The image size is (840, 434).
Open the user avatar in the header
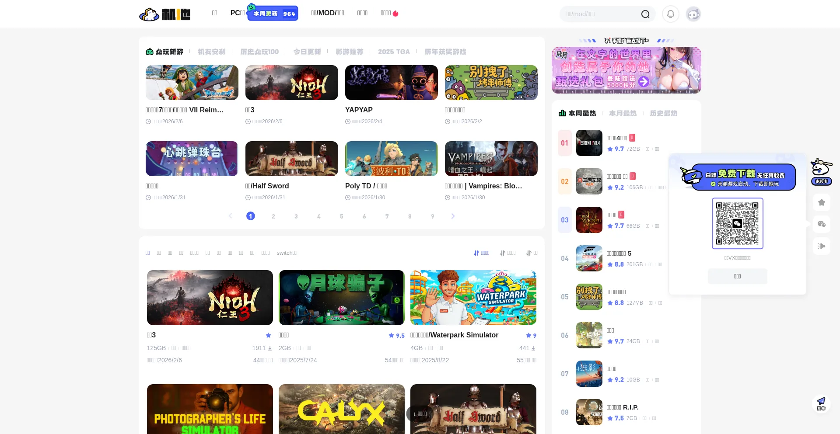pyautogui.click(x=693, y=14)
